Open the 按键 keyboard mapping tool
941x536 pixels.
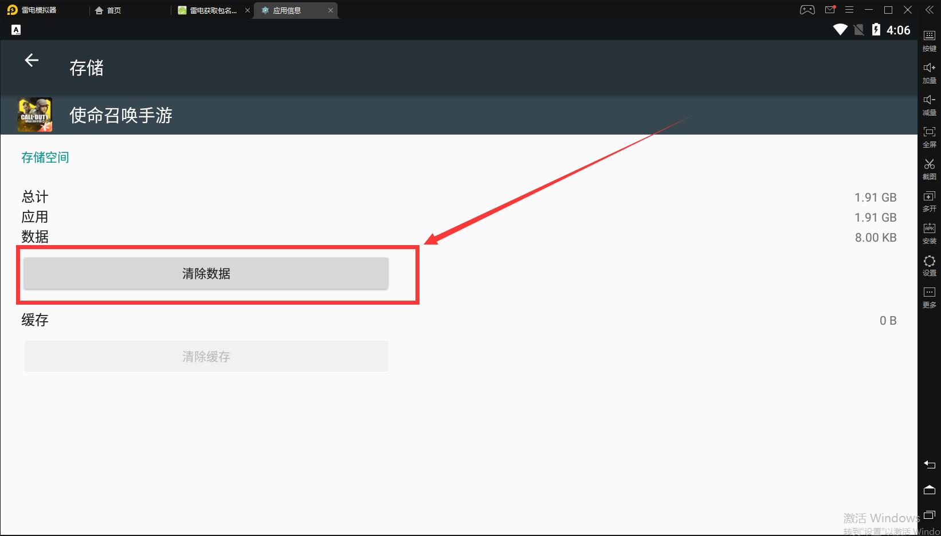click(x=929, y=40)
